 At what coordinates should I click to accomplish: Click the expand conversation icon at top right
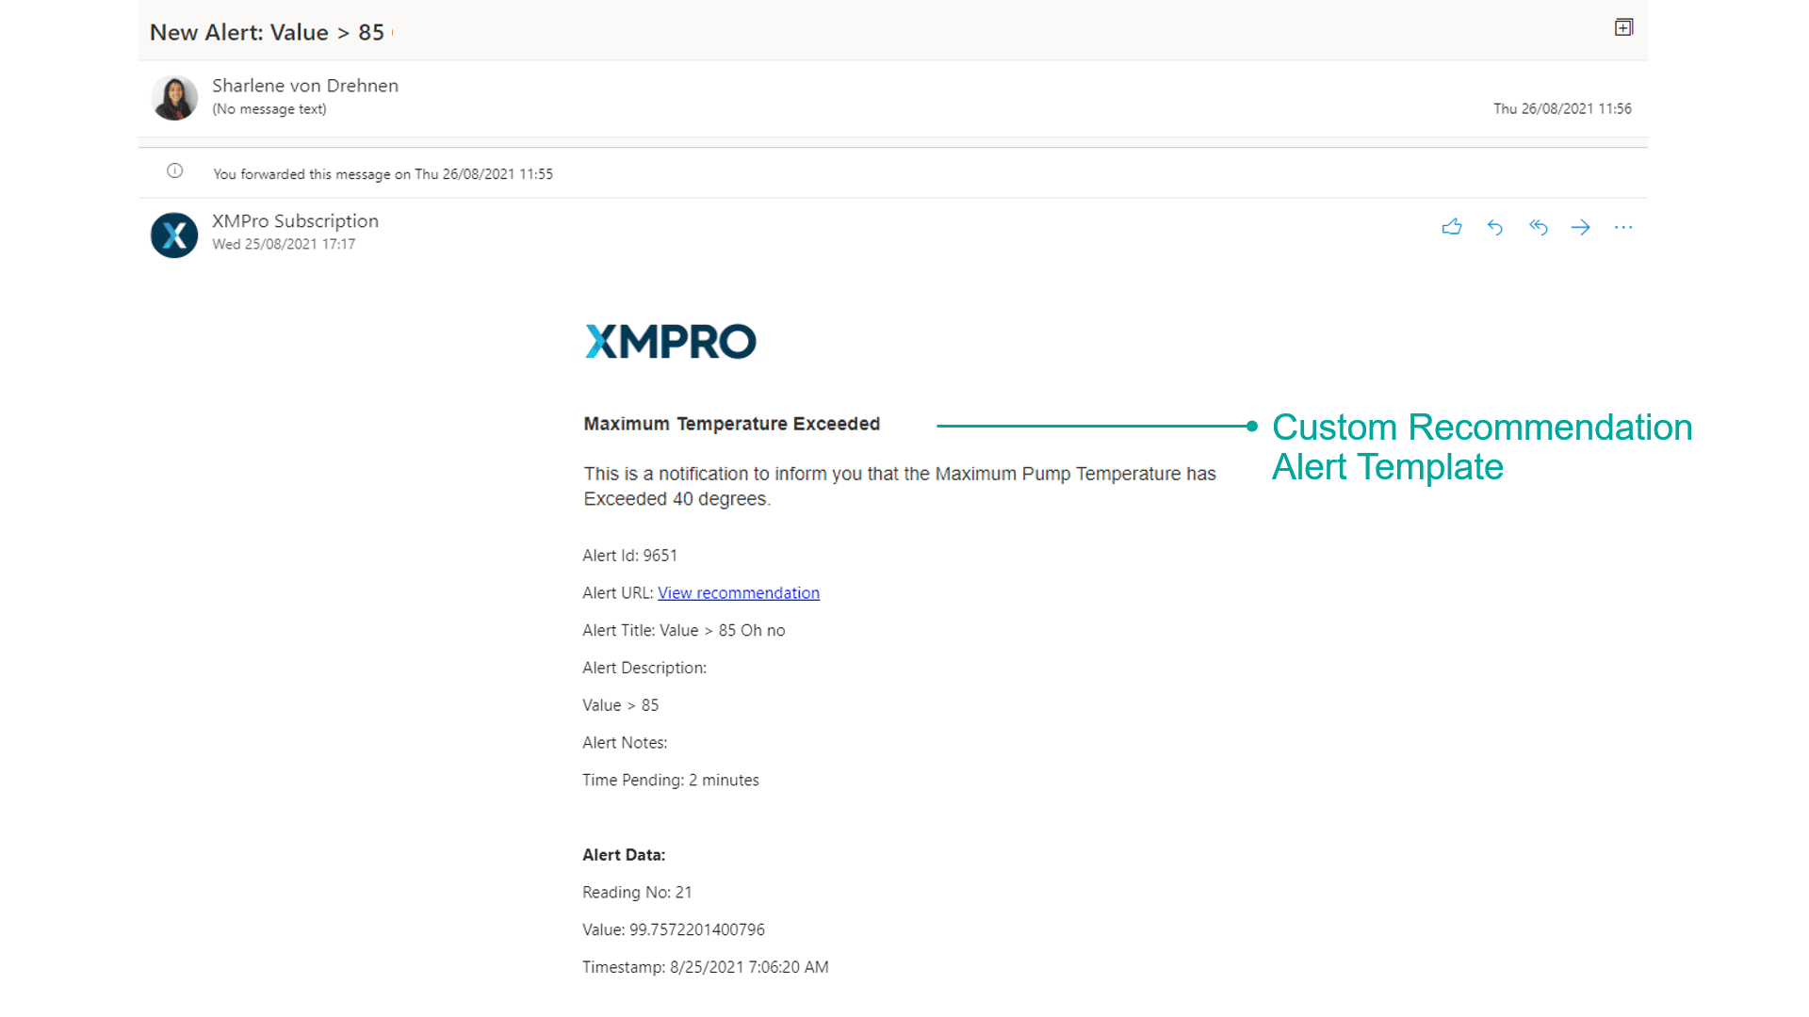[1623, 27]
